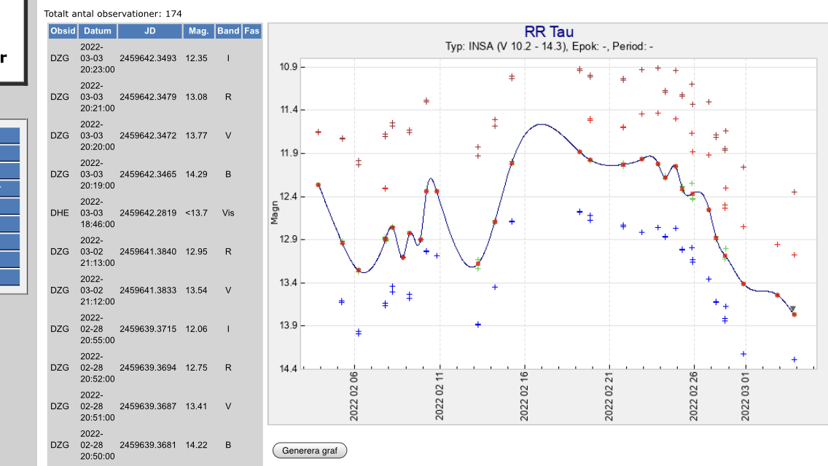Click the Totalt antal observationer text
This screenshot has width=828, height=466.
coord(113,14)
